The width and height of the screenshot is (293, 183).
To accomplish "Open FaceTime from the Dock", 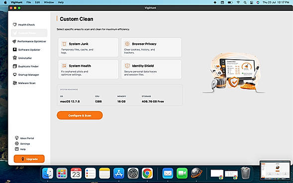I will pyautogui.click(x=182, y=173).
